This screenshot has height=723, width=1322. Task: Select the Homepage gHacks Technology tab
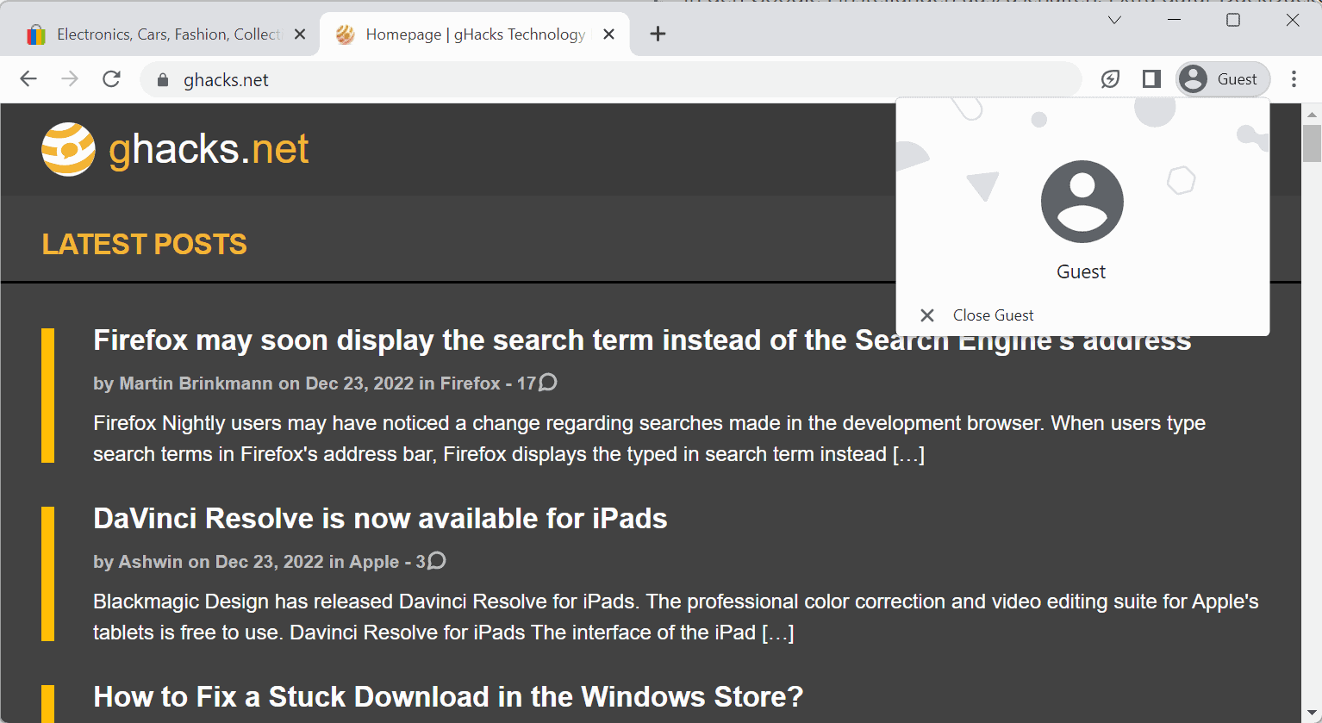click(x=474, y=34)
